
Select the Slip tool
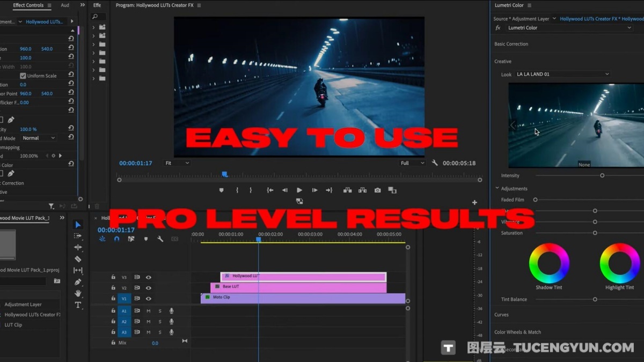78,270
